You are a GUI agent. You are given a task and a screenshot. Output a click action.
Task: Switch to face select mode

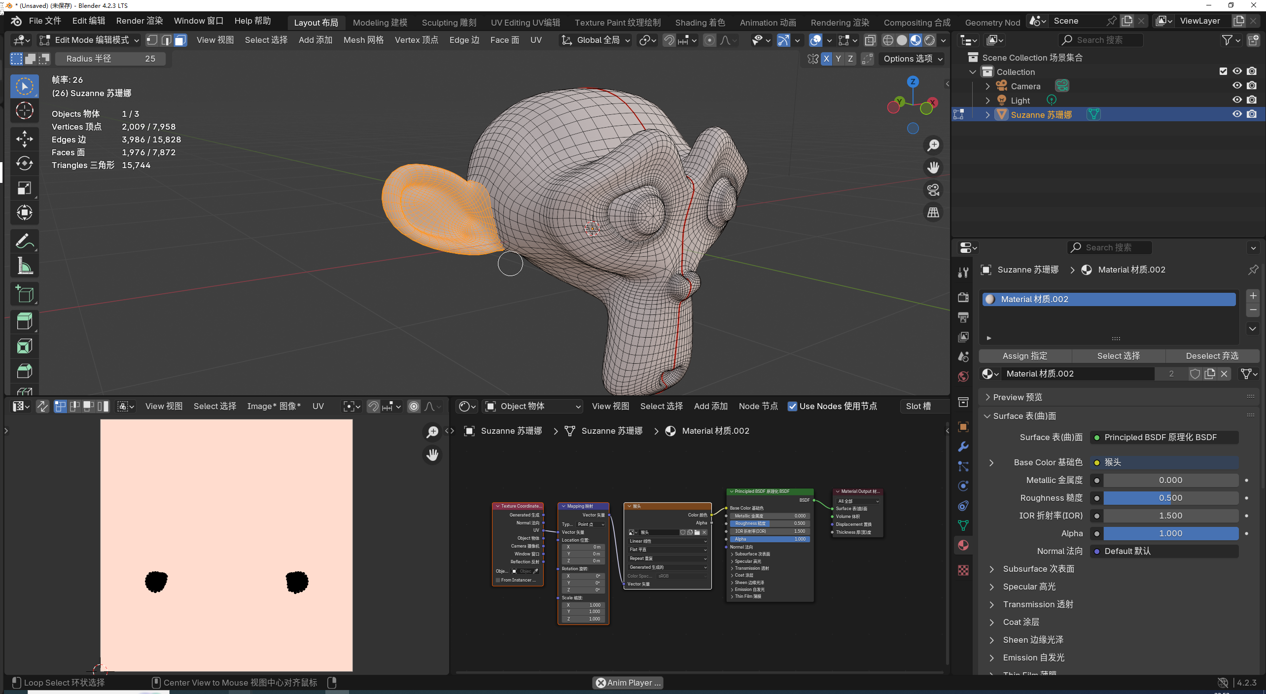coord(180,40)
